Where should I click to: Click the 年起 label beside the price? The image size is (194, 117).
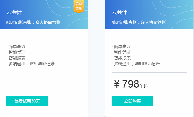143,86
